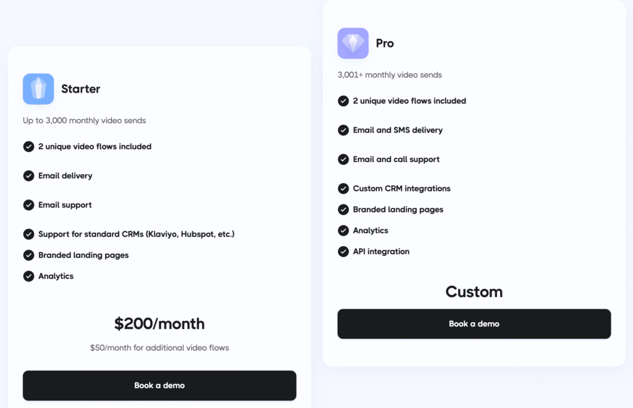Screen dimensions: 633x408
Task: Book a demo for the Pro plan
Action: point(474,323)
